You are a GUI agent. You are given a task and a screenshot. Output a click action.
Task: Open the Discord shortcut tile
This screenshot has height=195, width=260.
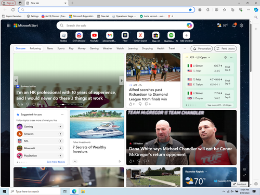tap(79, 37)
